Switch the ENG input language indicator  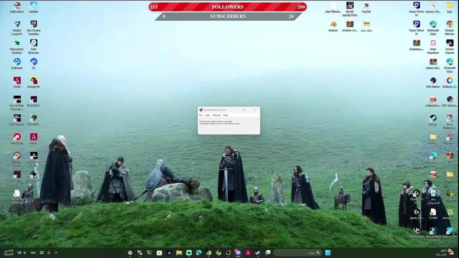click(33, 253)
